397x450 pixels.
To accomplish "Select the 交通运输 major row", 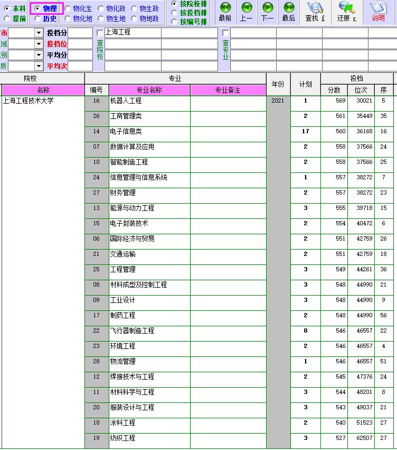I will coord(149,257).
